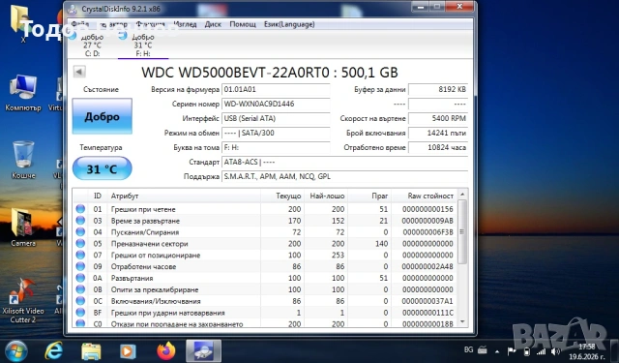This screenshot has width=619, height=363.
Task: Select the F: H: disk tab
Action: click(143, 45)
